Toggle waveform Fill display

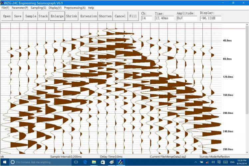133,16
